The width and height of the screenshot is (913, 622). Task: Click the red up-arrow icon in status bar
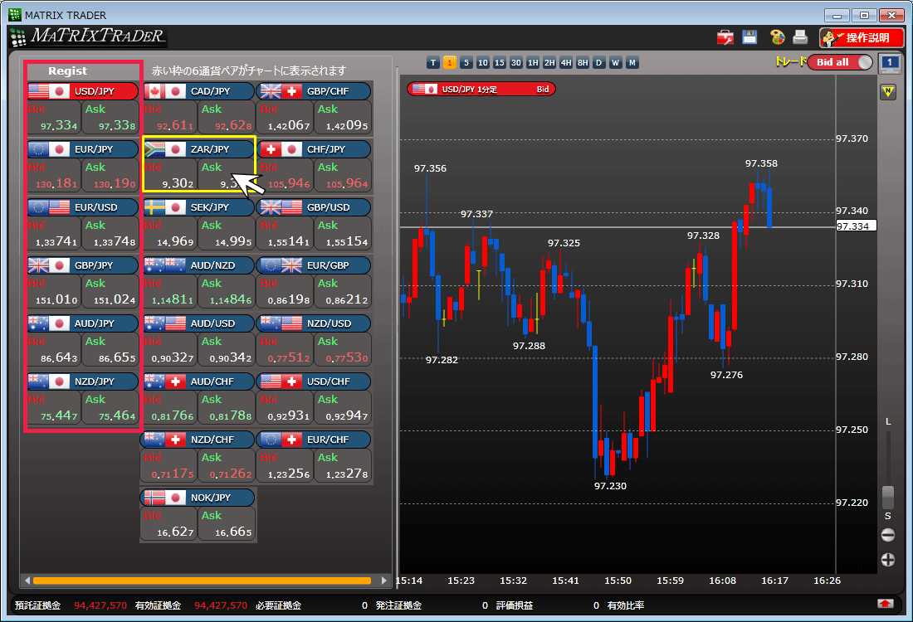(x=886, y=604)
